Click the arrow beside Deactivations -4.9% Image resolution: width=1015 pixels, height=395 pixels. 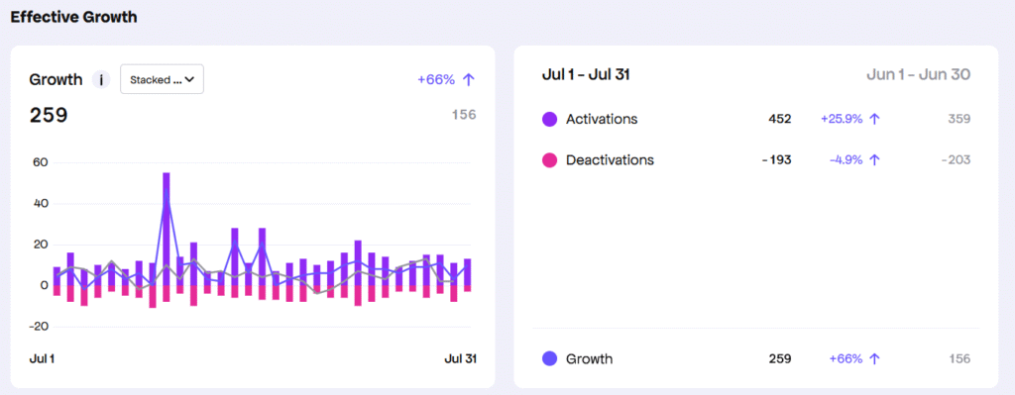[874, 159]
